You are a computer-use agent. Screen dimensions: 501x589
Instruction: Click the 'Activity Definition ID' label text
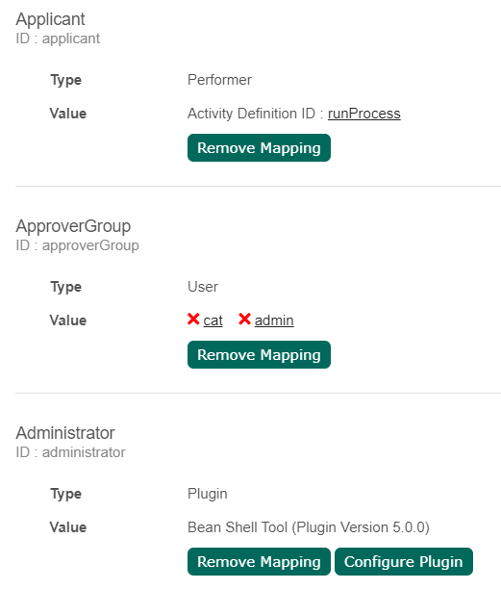(x=251, y=114)
